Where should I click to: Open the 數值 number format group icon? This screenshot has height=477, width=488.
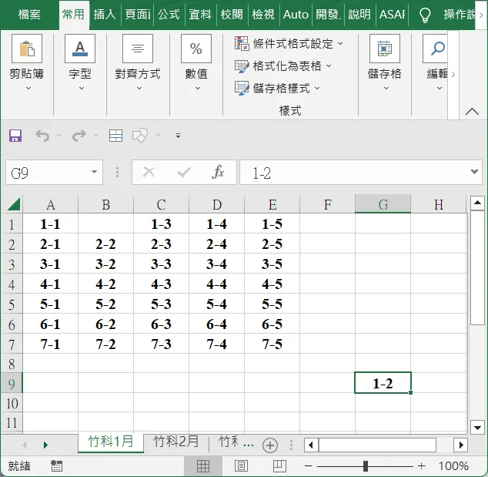[x=196, y=49]
